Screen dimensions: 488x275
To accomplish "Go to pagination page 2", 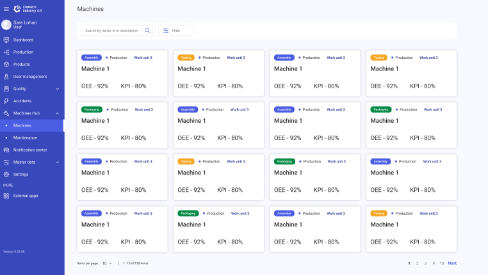I will click(x=417, y=263).
